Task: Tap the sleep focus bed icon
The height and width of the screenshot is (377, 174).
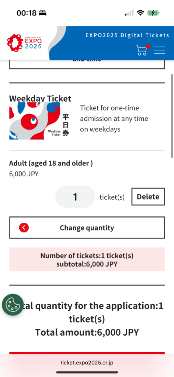Action: [x=42, y=13]
